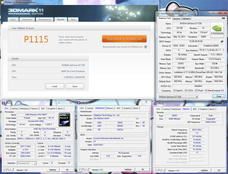Click OK in the middle CPU-Z window

(x=143, y=170)
